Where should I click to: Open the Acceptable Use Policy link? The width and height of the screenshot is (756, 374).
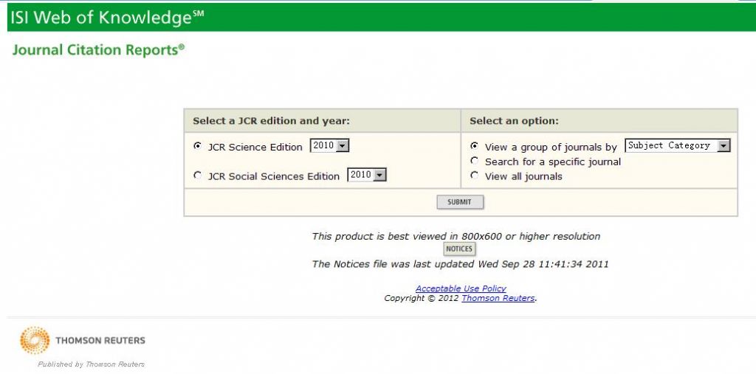click(x=461, y=288)
